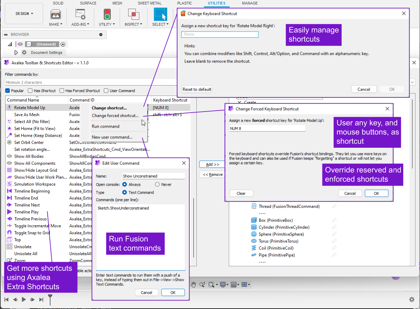This screenshot has width=420, height=309.
Task: Click the Cylinder primitive icon
Action: coord(254,227)
